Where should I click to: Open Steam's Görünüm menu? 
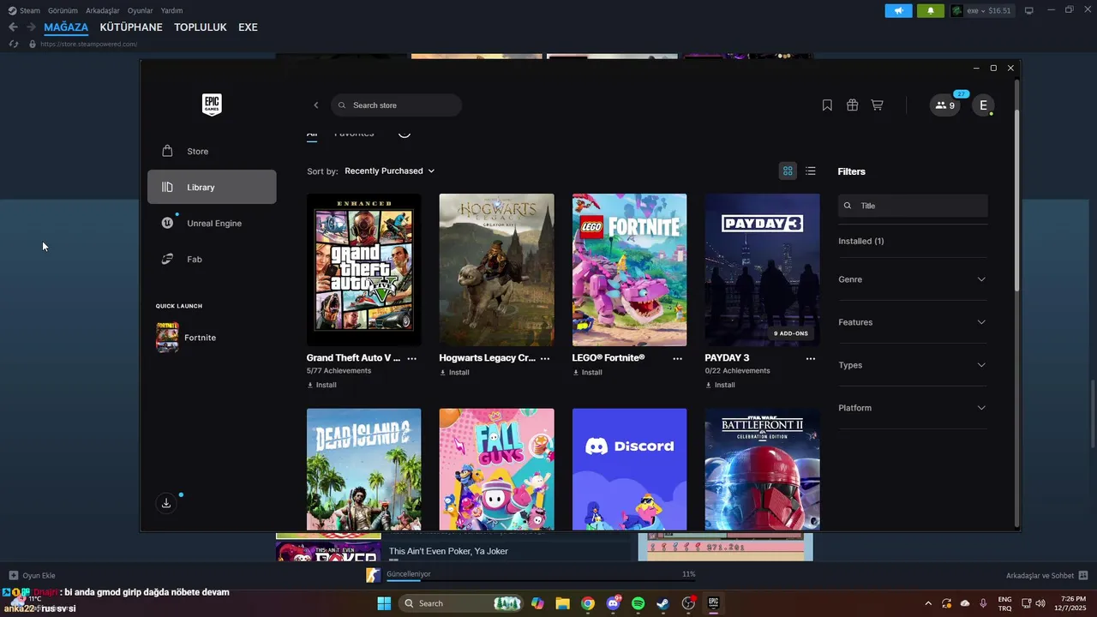[63, 10]
